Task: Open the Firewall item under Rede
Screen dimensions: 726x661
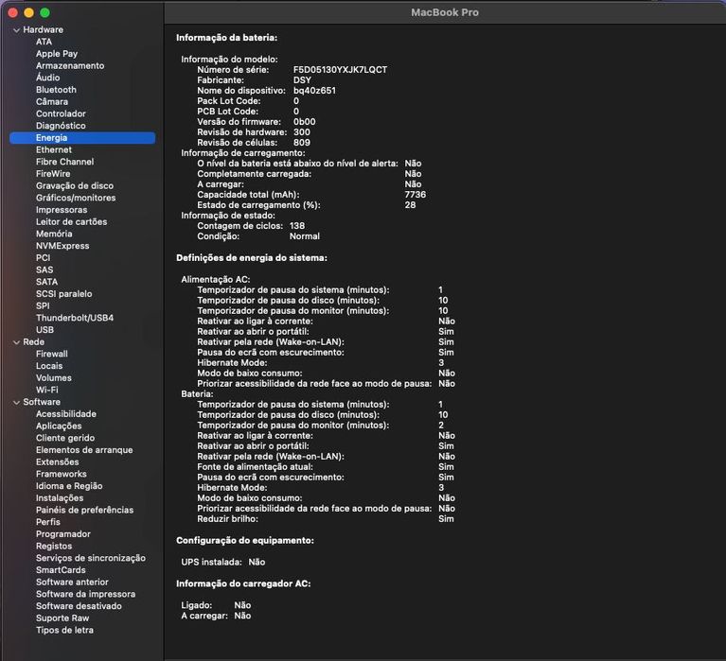Action: 52,354
